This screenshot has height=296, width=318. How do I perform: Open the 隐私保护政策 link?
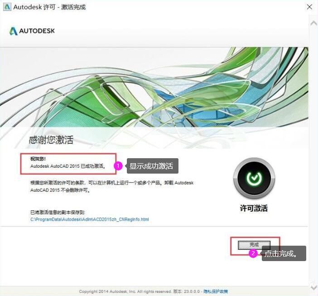click(216, 291)
